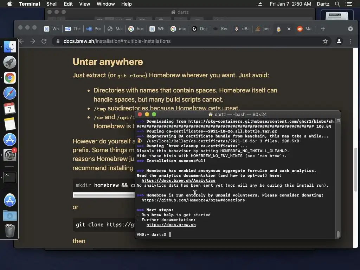
Task: Click the 'Next steps:' line in Terminal
Action: click(160, 210)
